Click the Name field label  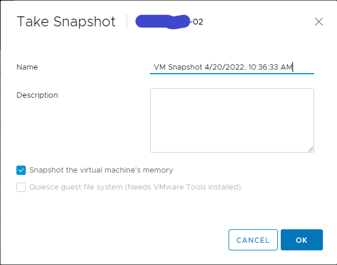click(27, 67)
